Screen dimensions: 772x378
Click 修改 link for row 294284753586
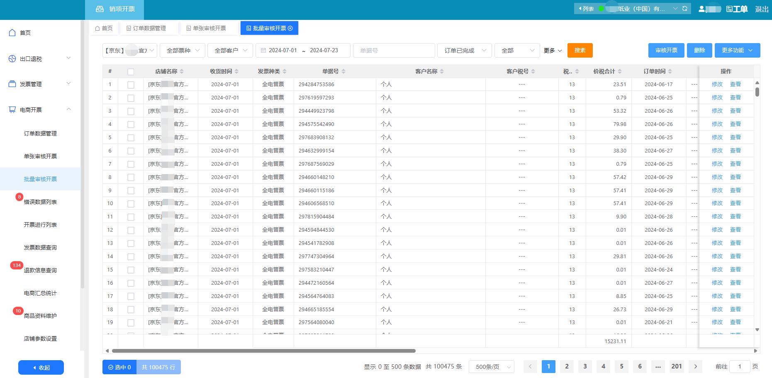tap(717, 84)
